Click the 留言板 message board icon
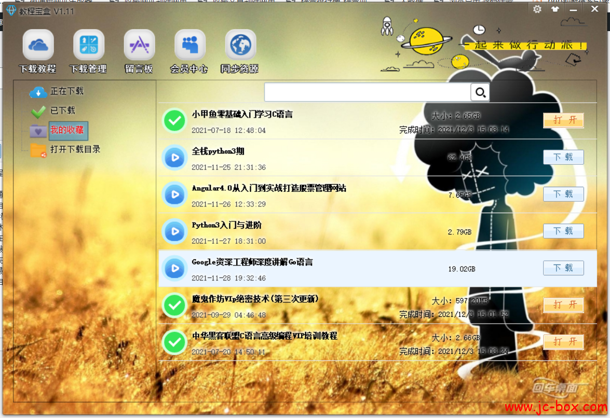Image resolution: width=610 pixels, height=418 pixels. [x=139, y=45]
